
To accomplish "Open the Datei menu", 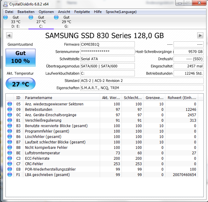I will coord(9,12).
